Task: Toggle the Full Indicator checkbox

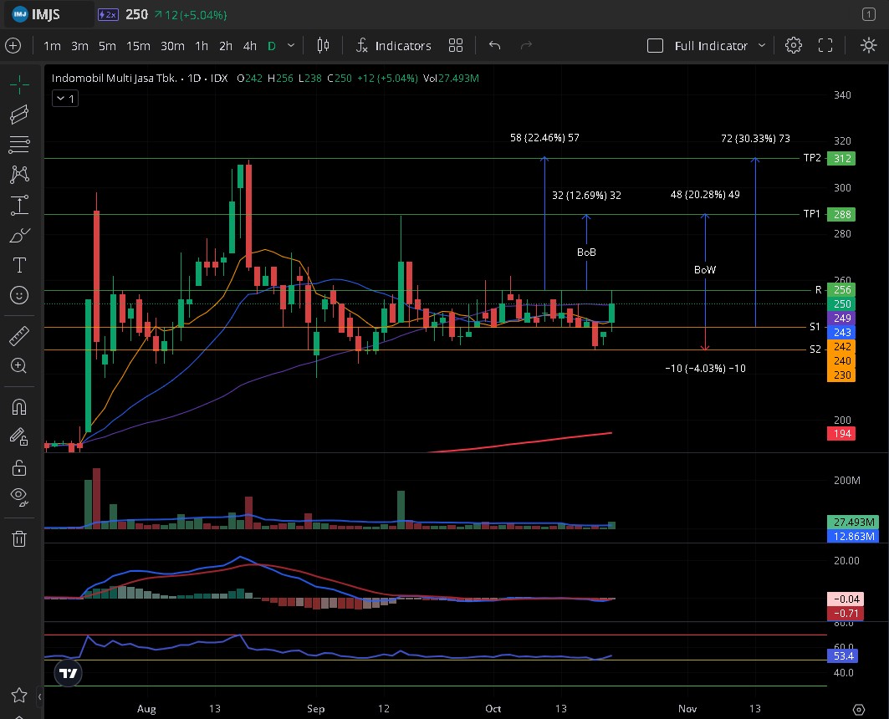Action: (x=656, y=46)
